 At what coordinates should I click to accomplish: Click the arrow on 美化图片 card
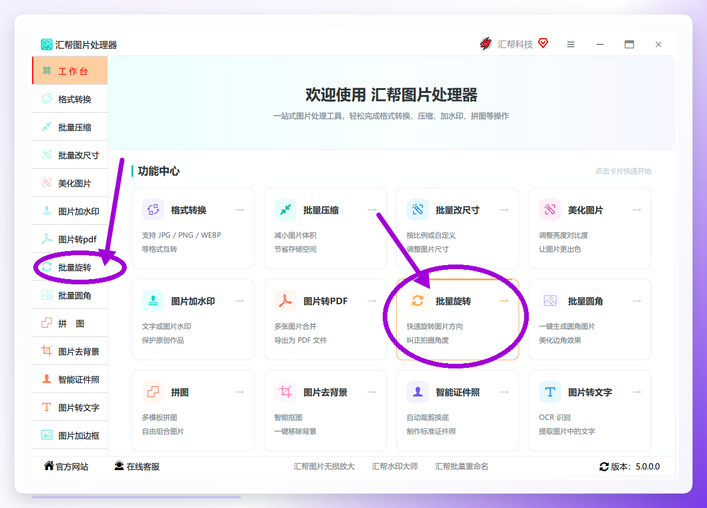(636, 210)
